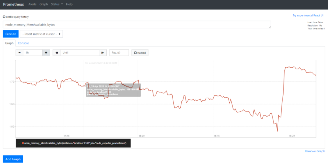Viewport: 328px width, 166px height.
Task: Toggle the stacked graph option
Action: click(x=140, y=53)
